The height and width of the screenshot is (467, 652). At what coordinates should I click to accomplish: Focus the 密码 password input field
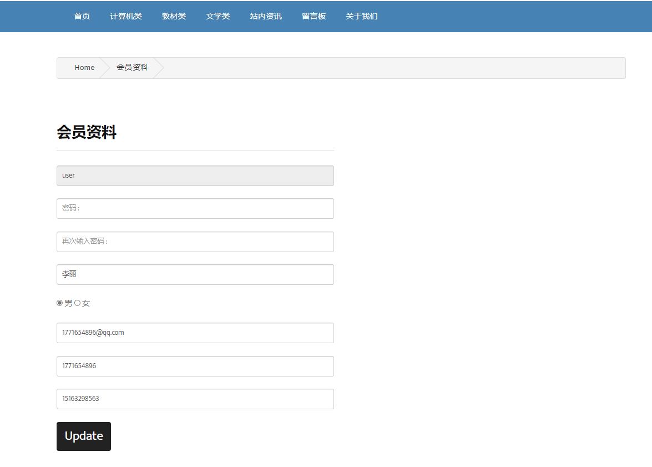click(x=195, y=208)
